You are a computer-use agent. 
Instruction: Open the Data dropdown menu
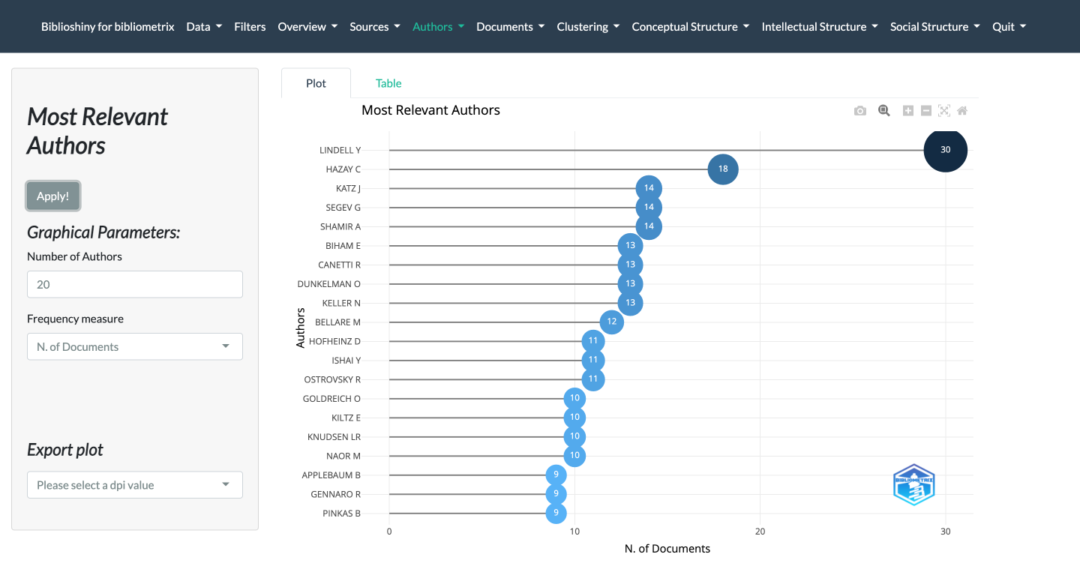click(x=204, y=26)
